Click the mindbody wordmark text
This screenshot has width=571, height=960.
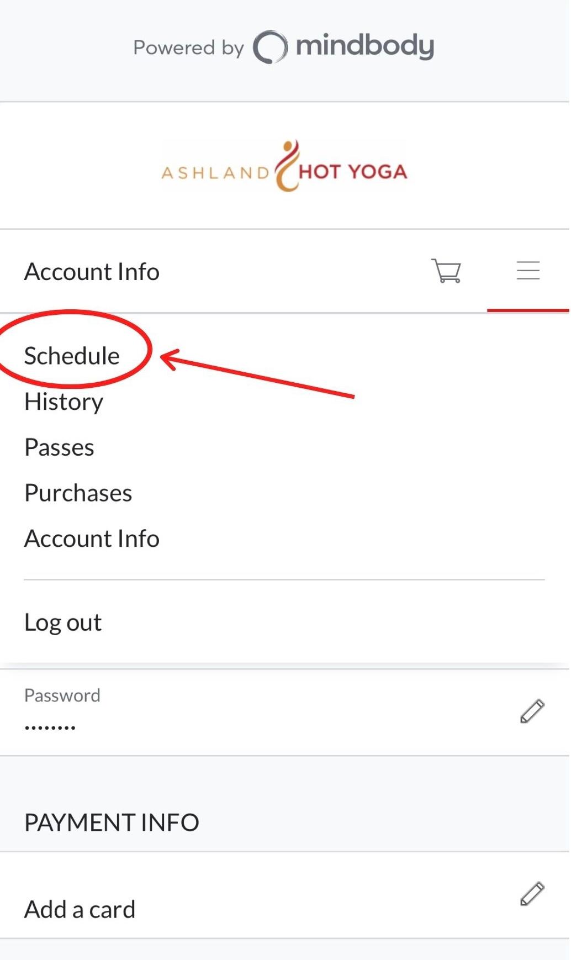pos(365,46)
